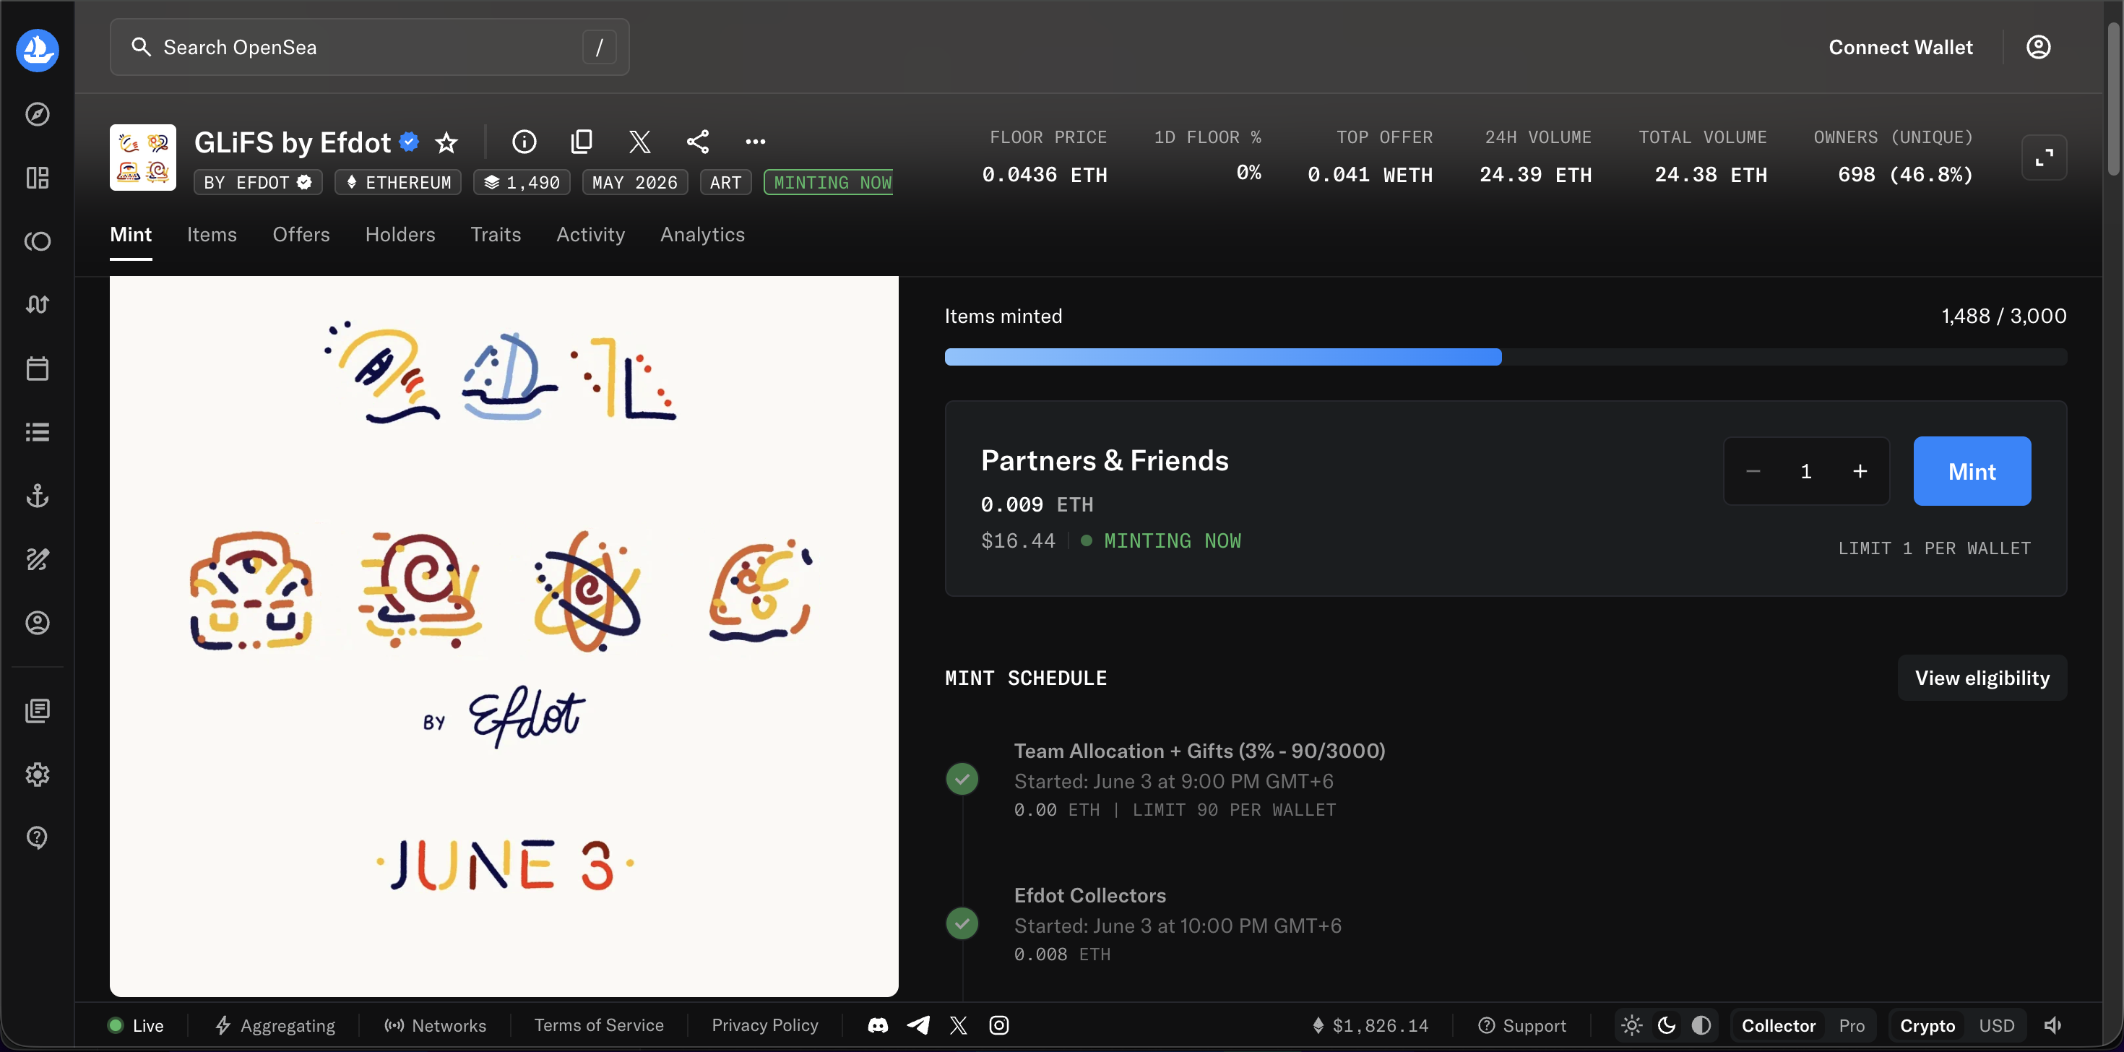Open collection X (Twitter) icon in header
The width and height of the screenshot is (2124, 1052).
(640, 142)
